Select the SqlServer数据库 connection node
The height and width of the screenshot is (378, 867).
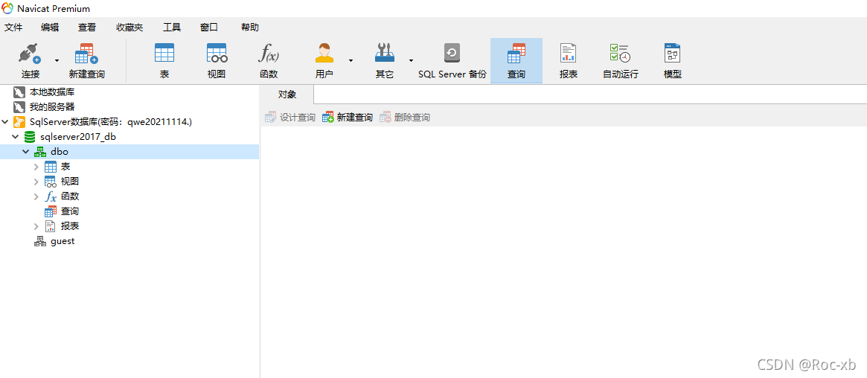pos(111,121)
